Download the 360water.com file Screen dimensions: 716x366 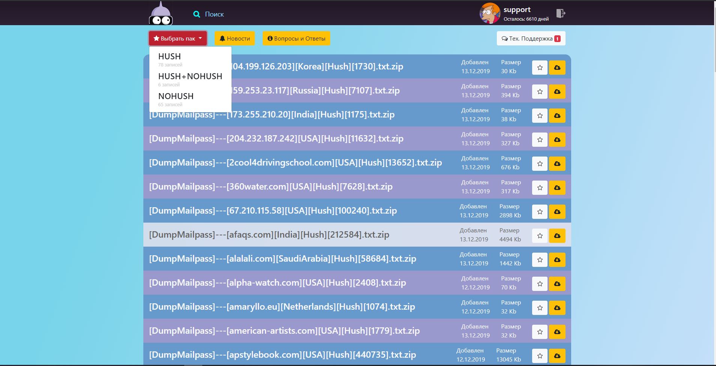557,188
